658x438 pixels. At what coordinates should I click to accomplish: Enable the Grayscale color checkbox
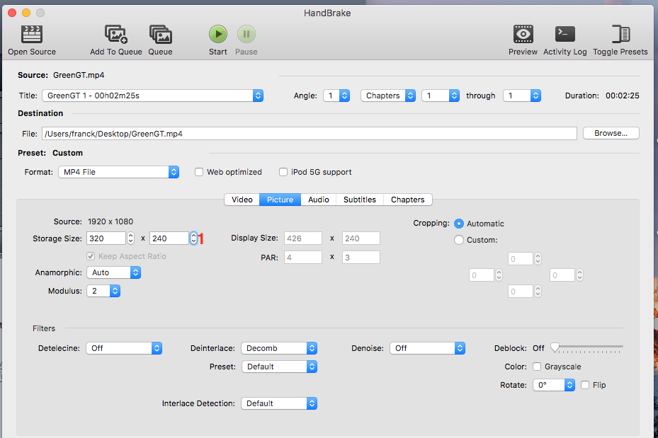(x=537, y=367)
